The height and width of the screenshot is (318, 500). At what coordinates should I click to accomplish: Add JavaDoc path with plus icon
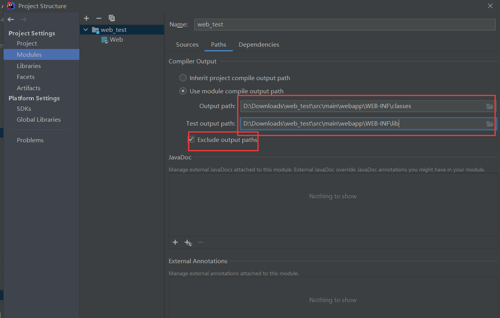pyautogui.click(x=175, y=242)
